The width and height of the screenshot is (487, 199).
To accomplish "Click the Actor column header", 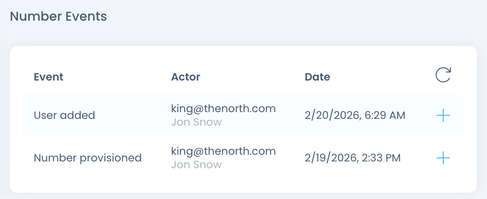I will [x=186, y=77].
